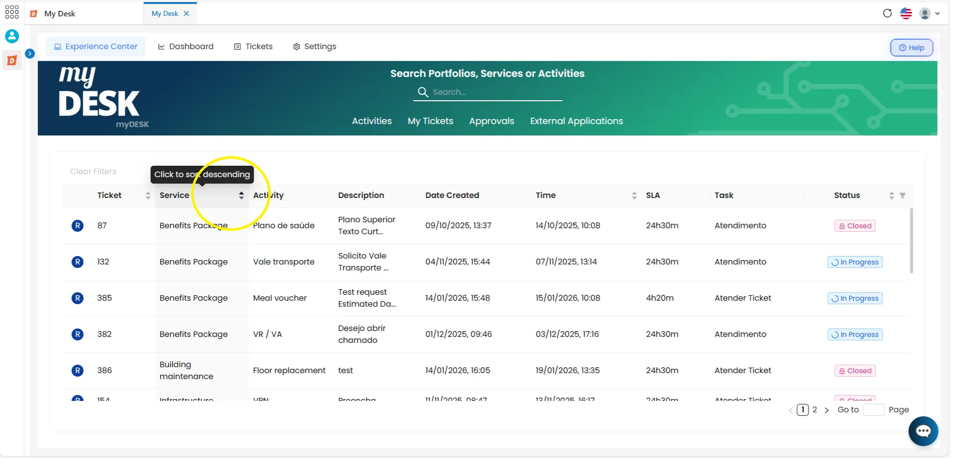The width and height of the screenshot is (953, 458).
Task: Click the R avatar for ticket 382
Action: [77, 334]
